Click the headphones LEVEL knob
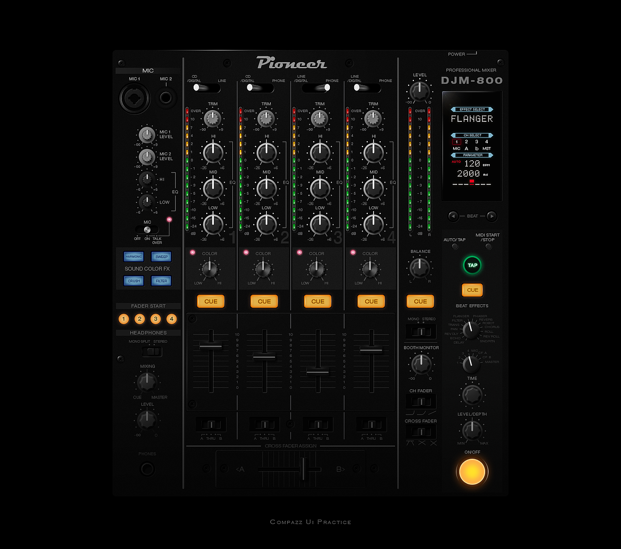The width and height of the screenshot is (621, 549). pyautogui.click(x=147, y=420)
